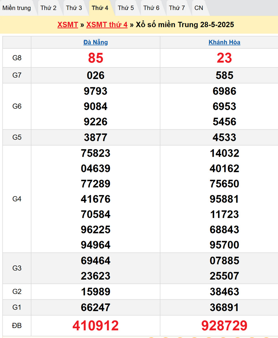The width and height of the screenshot is (278, 338).
Task: Follow the XSMT breadcrumb link
Action: [68, 25]
